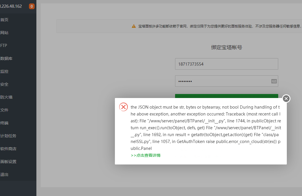The image size is (302, 196).
Task: Close the error popup with X button
Action: click(286, 99)
